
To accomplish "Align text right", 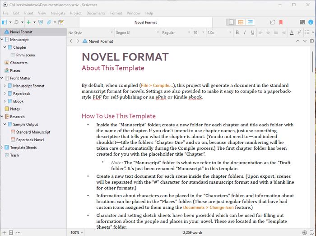I will [283, 32].
